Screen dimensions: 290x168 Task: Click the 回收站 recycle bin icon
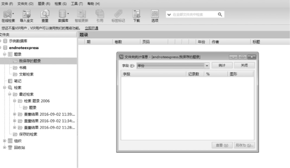(10, 148)
